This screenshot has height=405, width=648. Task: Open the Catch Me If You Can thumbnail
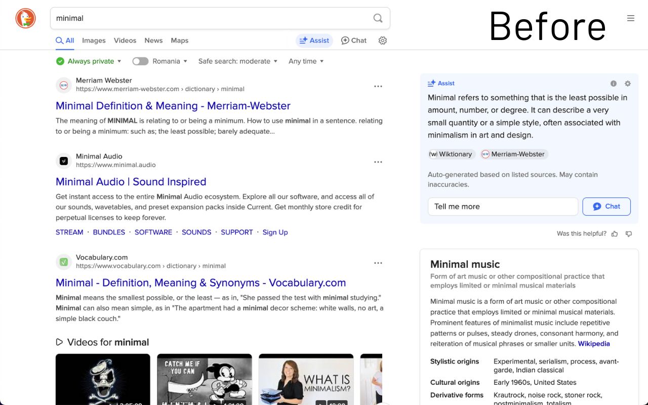(x=205, y=379)
